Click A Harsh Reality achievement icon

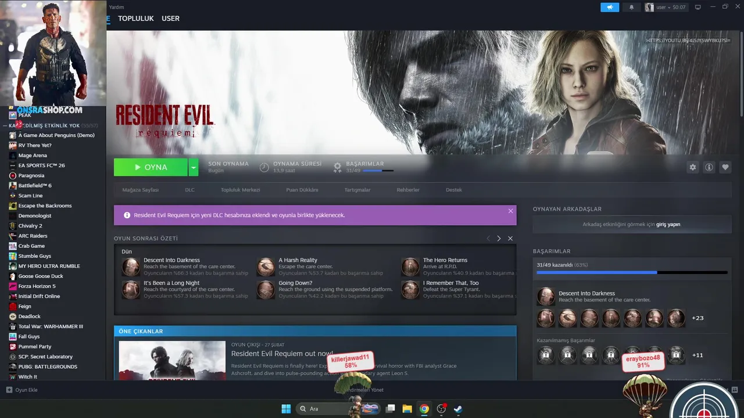click(266, 267)
